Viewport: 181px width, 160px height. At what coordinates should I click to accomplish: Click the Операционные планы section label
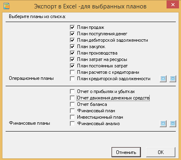click(x=31, y=78)
